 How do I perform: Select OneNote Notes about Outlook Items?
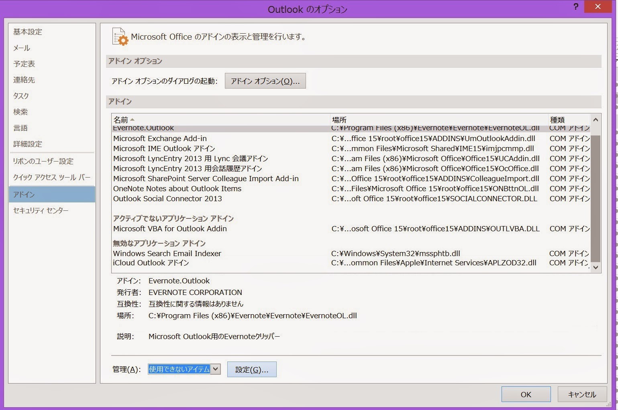point(351,189)
